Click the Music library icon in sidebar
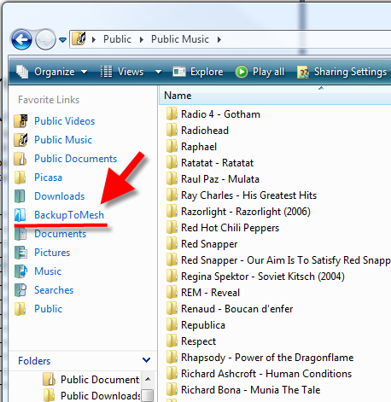Viewport: 391px width, 402px height. (20, 271)
